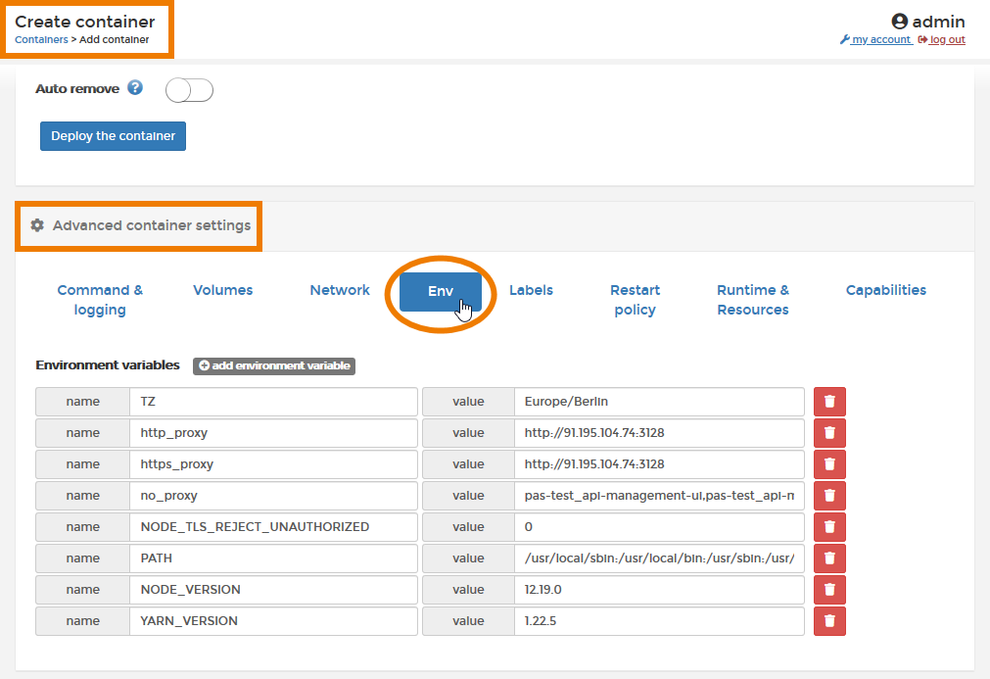
Task: Delete the PATH environment variable
Action: pyautogui.click(x=829, y=558)
